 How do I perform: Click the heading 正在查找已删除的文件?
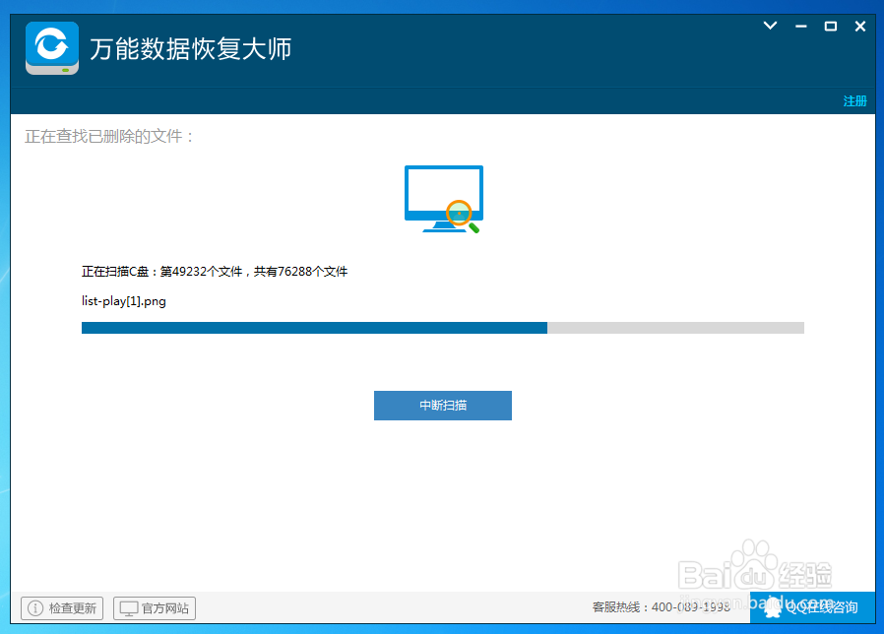109,136
